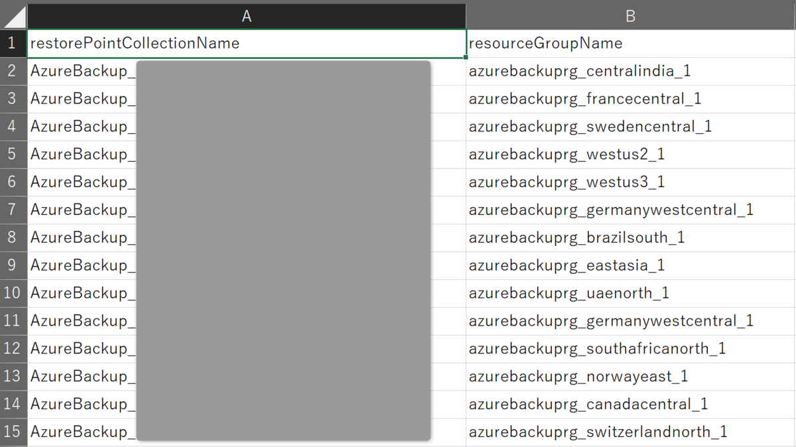Click the select-all corner box

coord(13,16)
